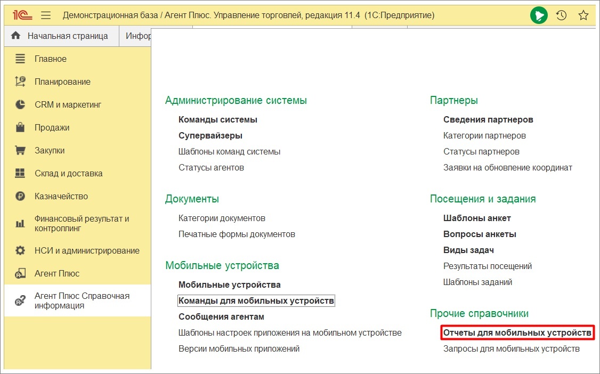Open the Главное section
The image size is (600, 374).
51,59
